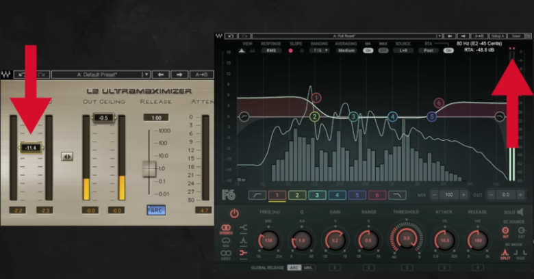
Task: Set band processing to Sides
Action: (x=226, y=255)
